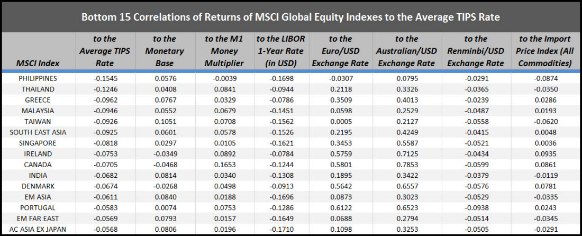Viewport: 582px width, 236px height.
Task: Click the MALAYSIA row label
Action: (38, 111)
